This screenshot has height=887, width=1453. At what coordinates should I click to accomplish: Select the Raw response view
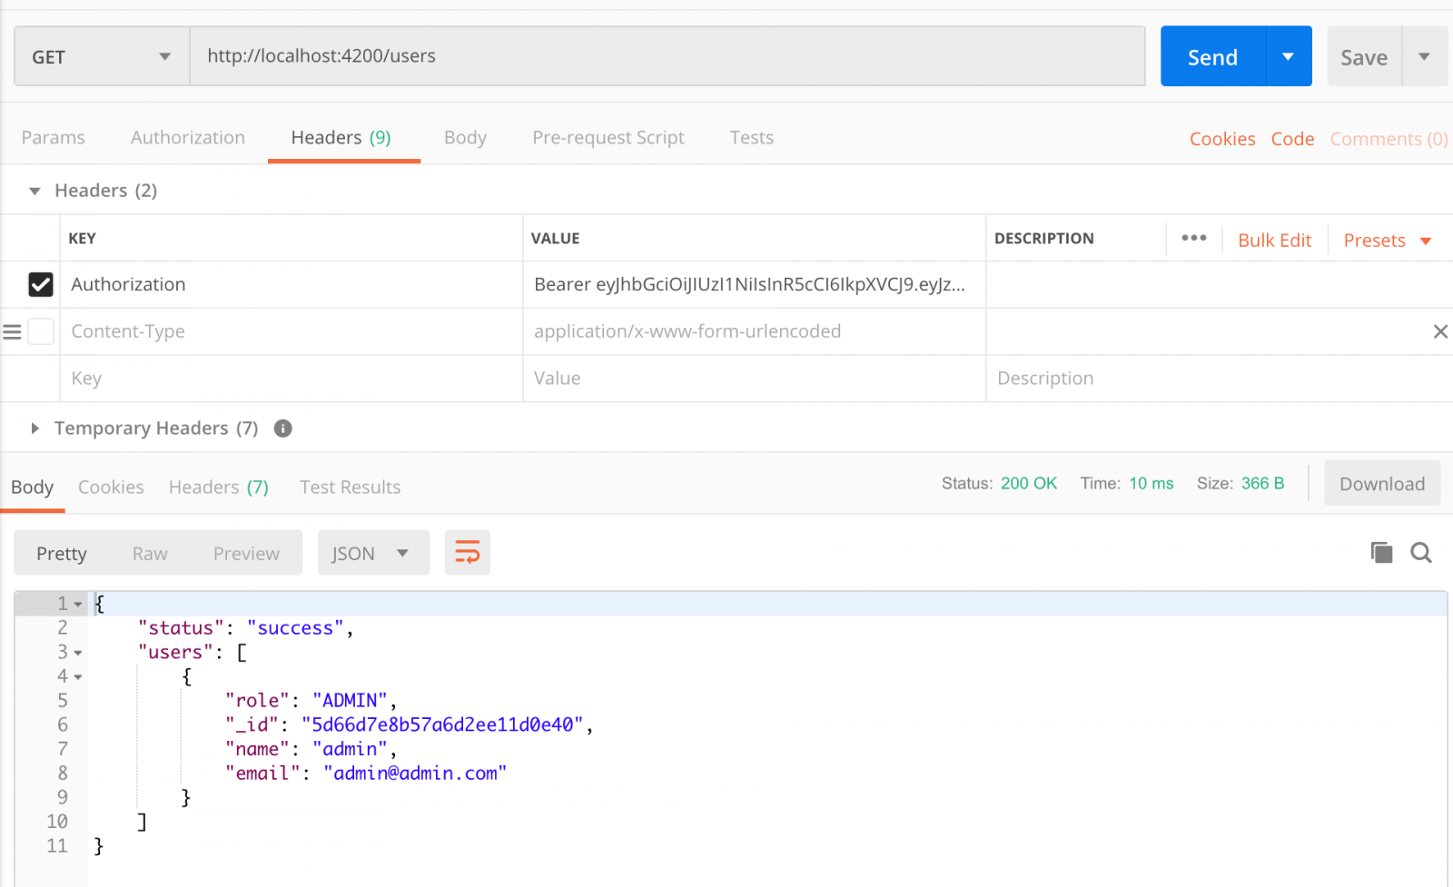(x=150, y=554)
